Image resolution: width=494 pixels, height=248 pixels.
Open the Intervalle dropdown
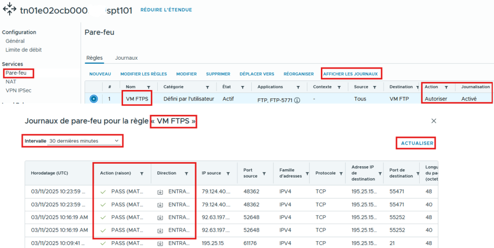tap(84, 141)
